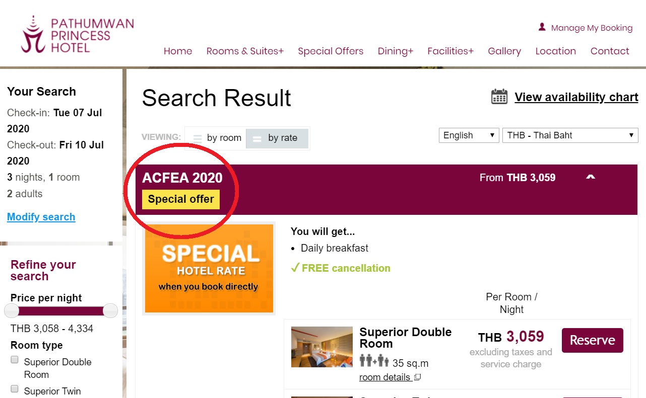This screenshot has width=646, height=398.
Task: Collapse the ACFEA 2020 rate section arrow
Action: (x=591, y=177)
